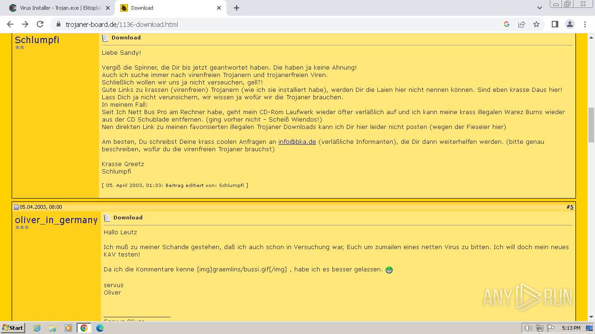Select the text 'Liebe Sandy!'
This screenshot has width=595, height=334.
(x=121, y=52)
